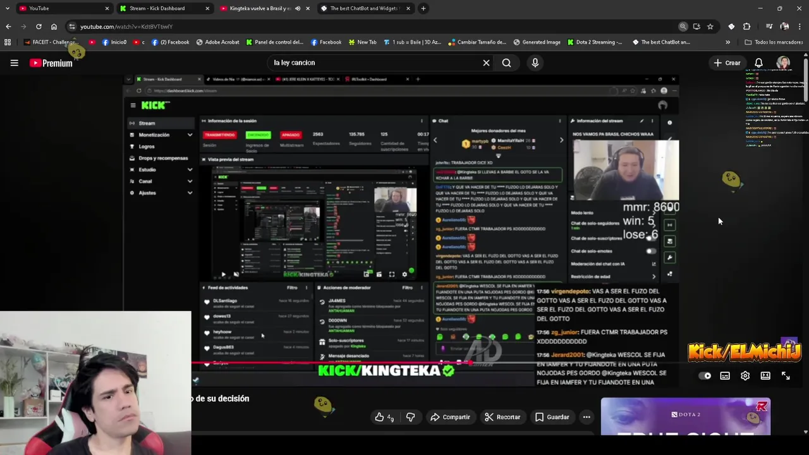
Task: Open the YouTube notifications bell
Action: (758, 63)
